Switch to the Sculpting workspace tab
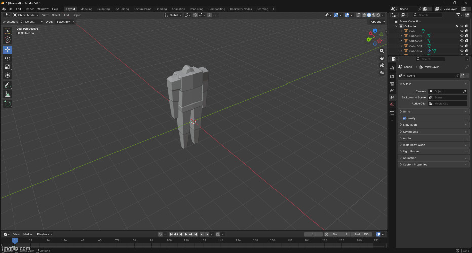 click(x=103, y=9)
